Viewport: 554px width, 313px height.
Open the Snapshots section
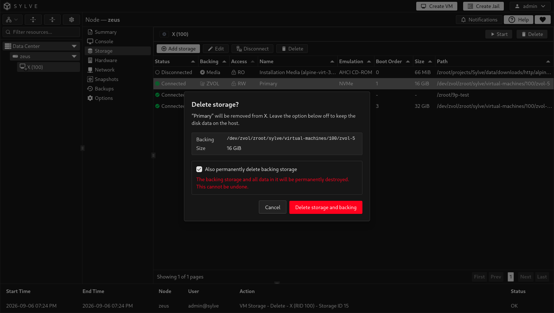(x=118, y=79)
